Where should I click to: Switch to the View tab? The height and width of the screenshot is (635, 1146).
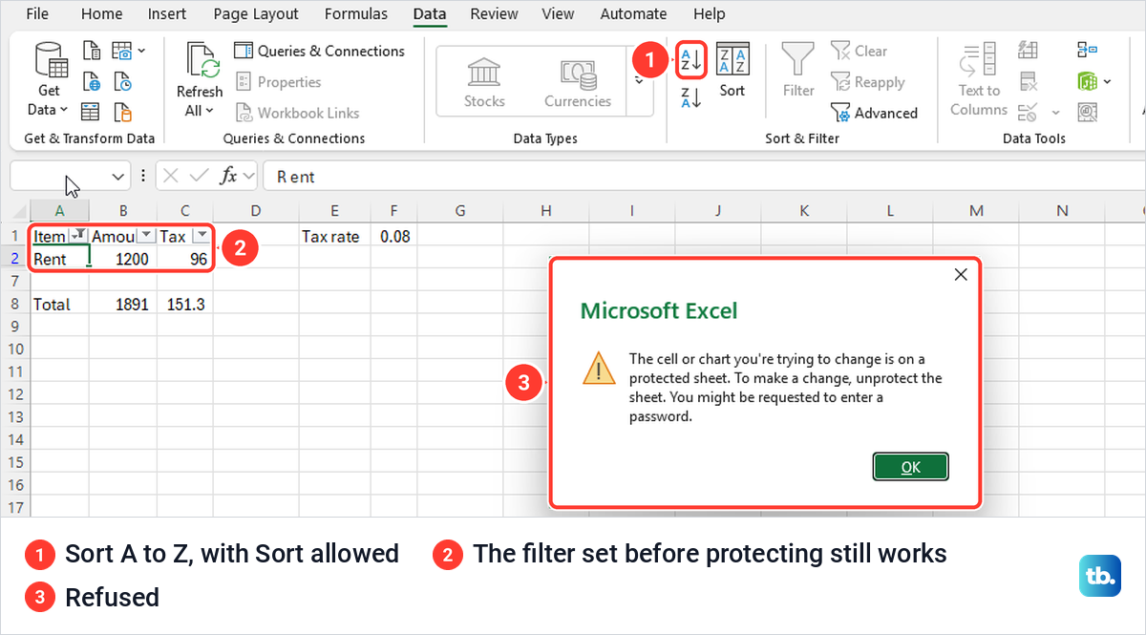click(x=558, y=13)
